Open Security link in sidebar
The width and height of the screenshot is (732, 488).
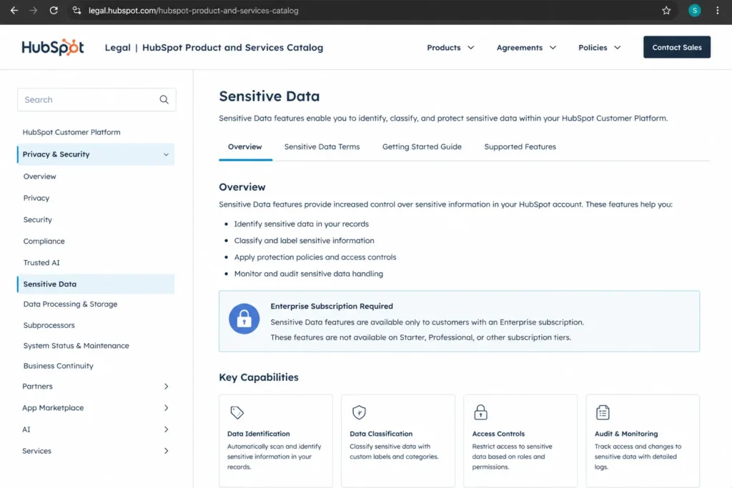[x=38, y=219]
